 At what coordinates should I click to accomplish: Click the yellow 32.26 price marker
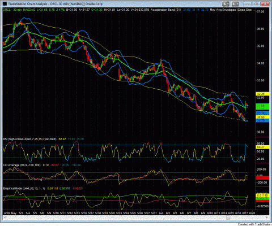[x=262, y=94]
